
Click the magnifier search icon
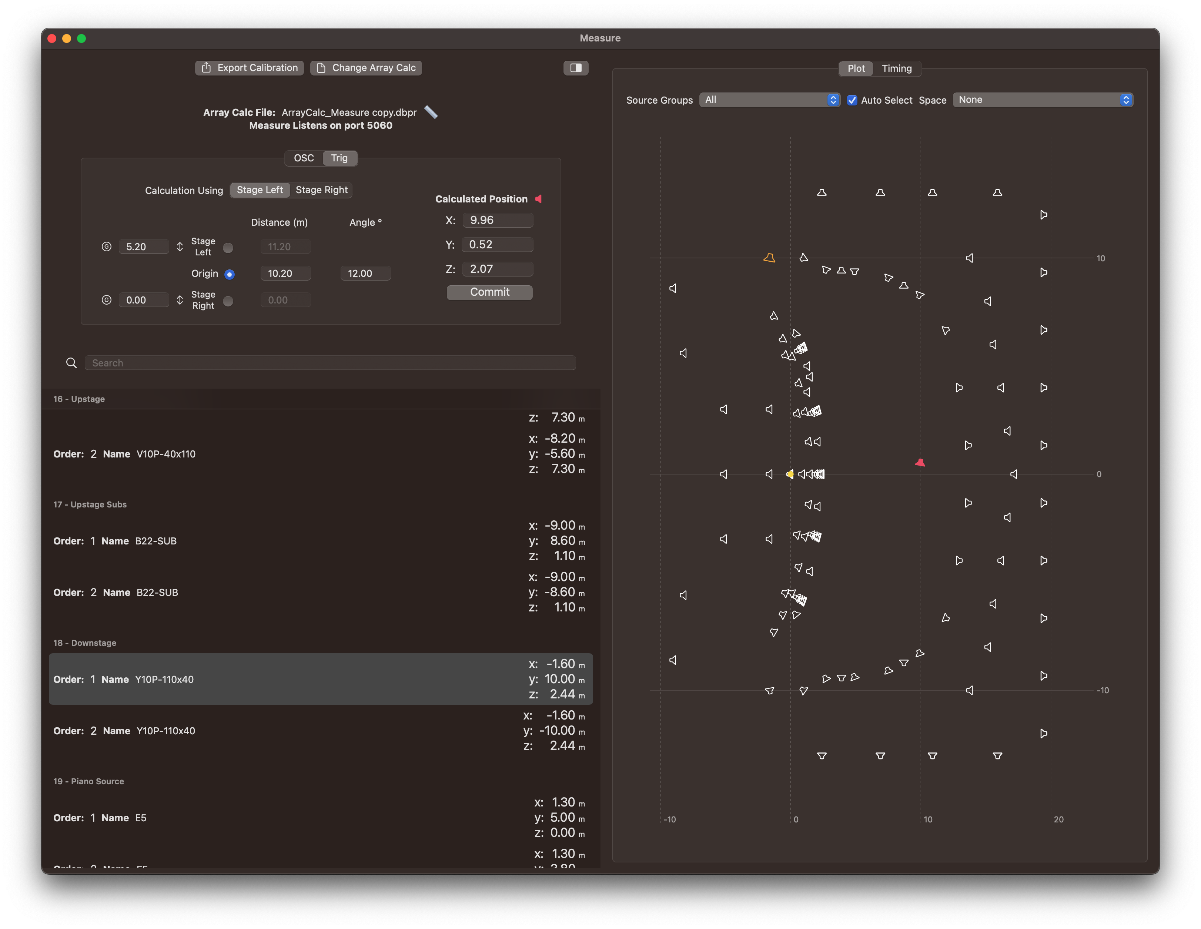[x=71, y=363]
